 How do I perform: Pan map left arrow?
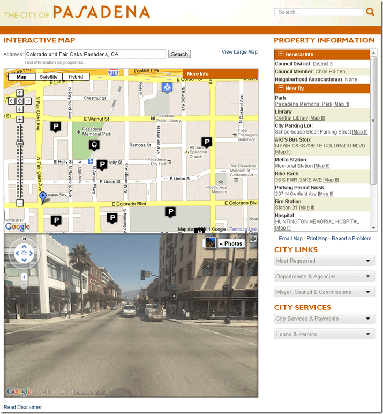(11, 101)
